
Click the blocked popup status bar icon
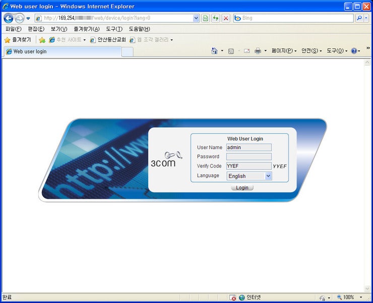[x=233, y=297]
